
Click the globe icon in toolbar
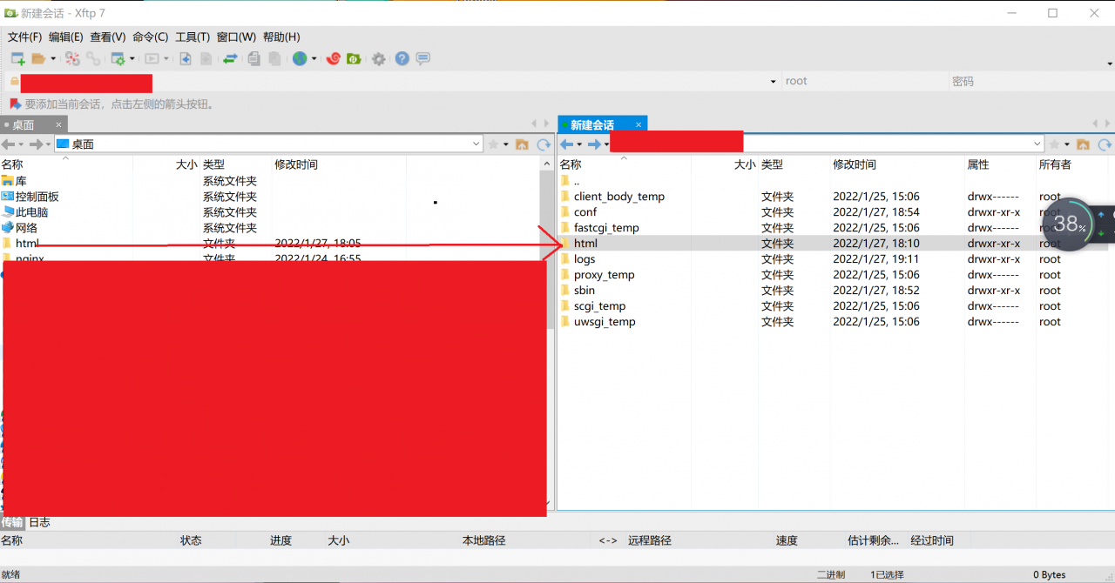(x=300, y=59)
